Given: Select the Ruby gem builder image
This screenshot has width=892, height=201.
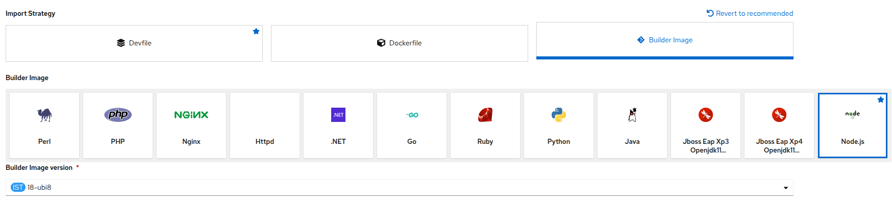Looking at the screenshot, I should [x=485, y=125].
